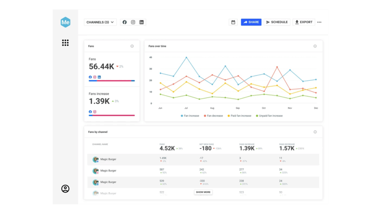Screen dimensions: 381x214
Task: Click Show More in channel table
Action: tap(203, 192)
